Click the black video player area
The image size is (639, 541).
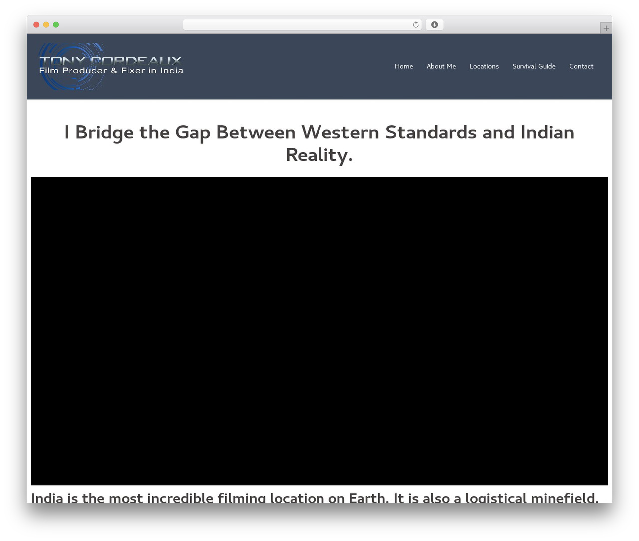tap(319, 331)
